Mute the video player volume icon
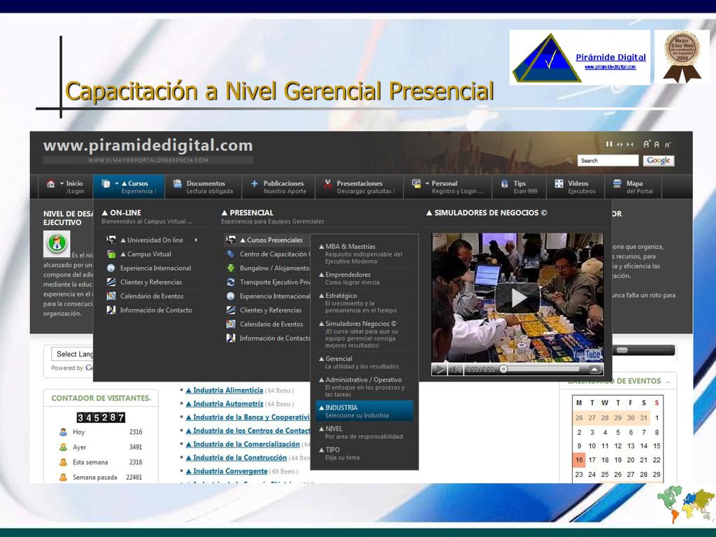 pos(454,369)
